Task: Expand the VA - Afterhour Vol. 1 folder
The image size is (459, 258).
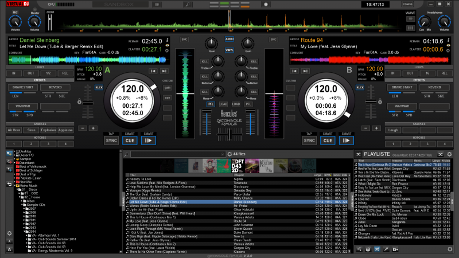Action: click(x=27, y=236)
